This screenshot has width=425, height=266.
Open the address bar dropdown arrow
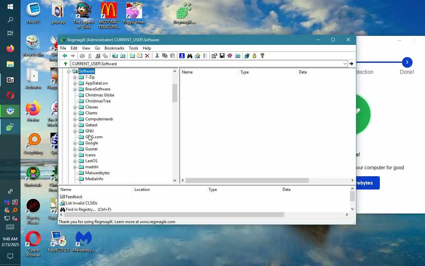point(345,64)
